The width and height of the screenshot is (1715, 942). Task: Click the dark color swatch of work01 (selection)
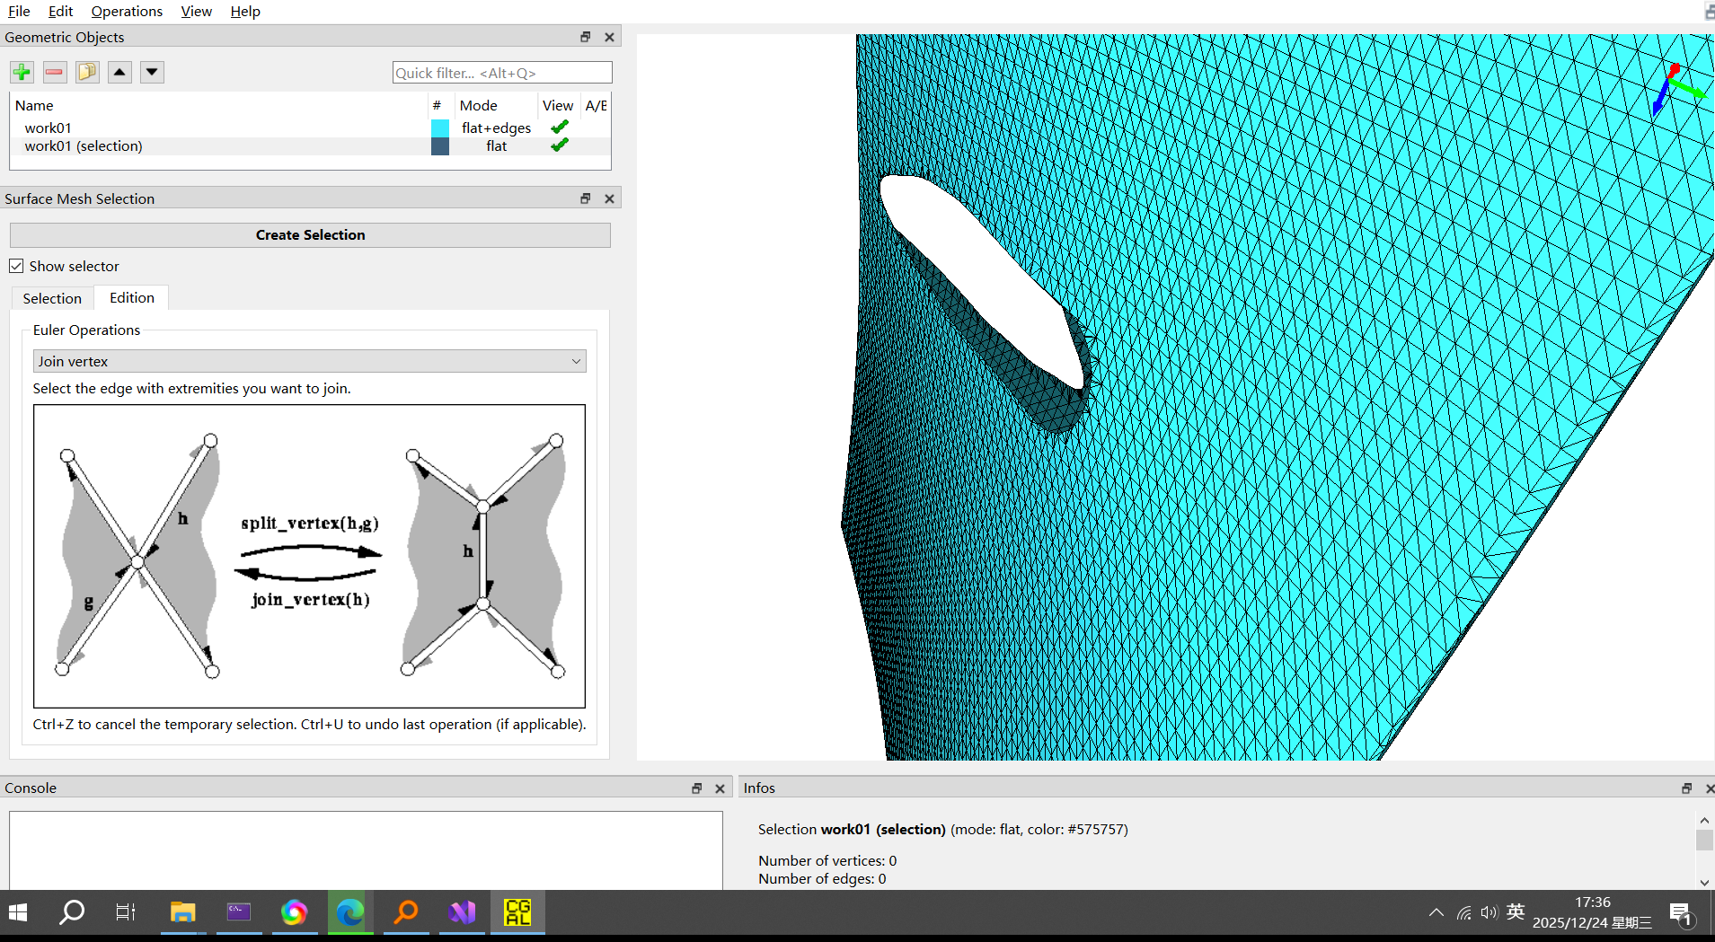[x=439, y=145]
